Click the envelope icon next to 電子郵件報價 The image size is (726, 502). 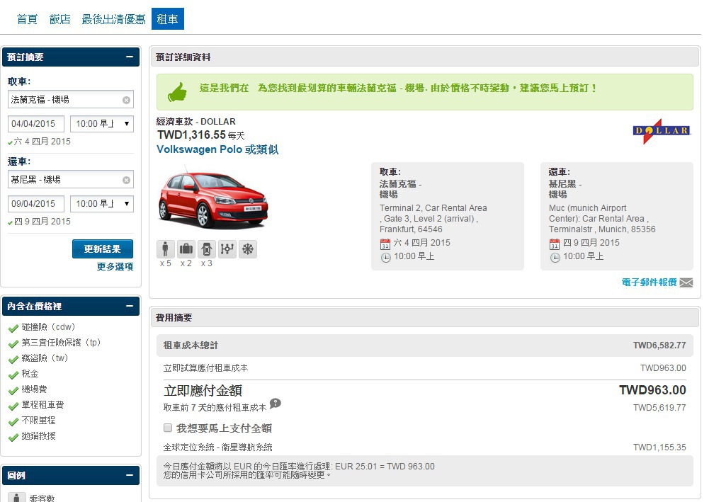686,283
